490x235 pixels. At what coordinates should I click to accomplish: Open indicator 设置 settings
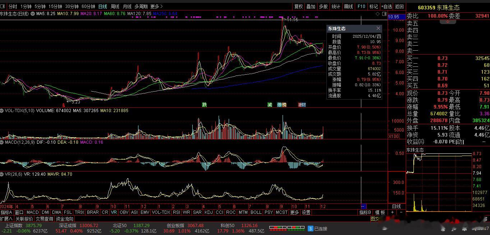306,212
